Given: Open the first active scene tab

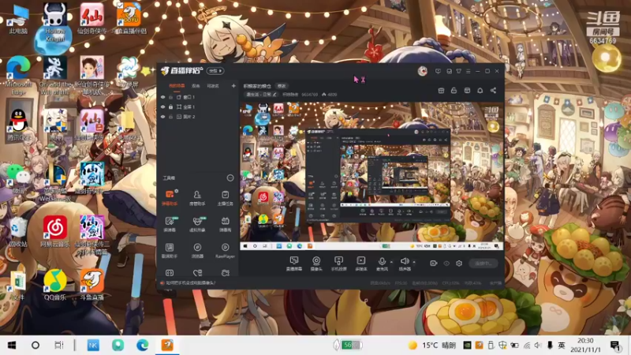Looking at the screenshot, I should [176, 86].
